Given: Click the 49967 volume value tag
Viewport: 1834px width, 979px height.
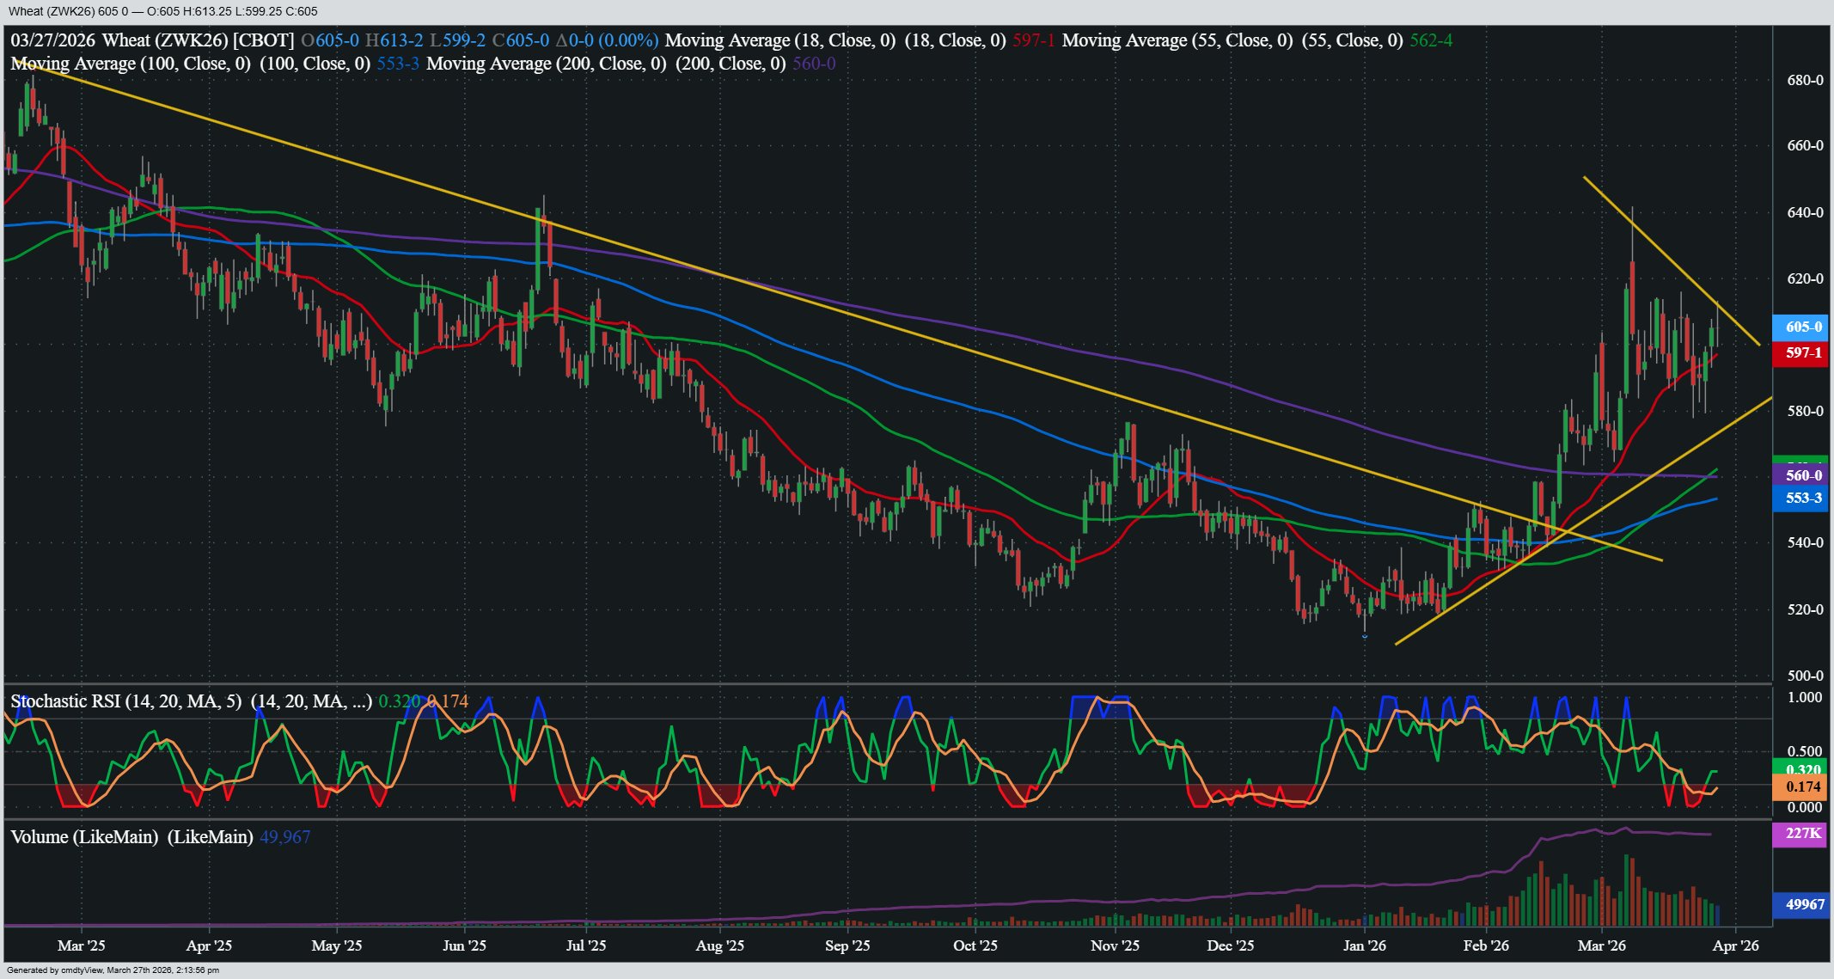Looking at the screenshot, I should pos(1801,904).
